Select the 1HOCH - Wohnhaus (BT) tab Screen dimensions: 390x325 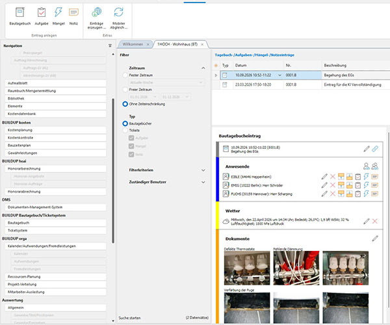177,44
